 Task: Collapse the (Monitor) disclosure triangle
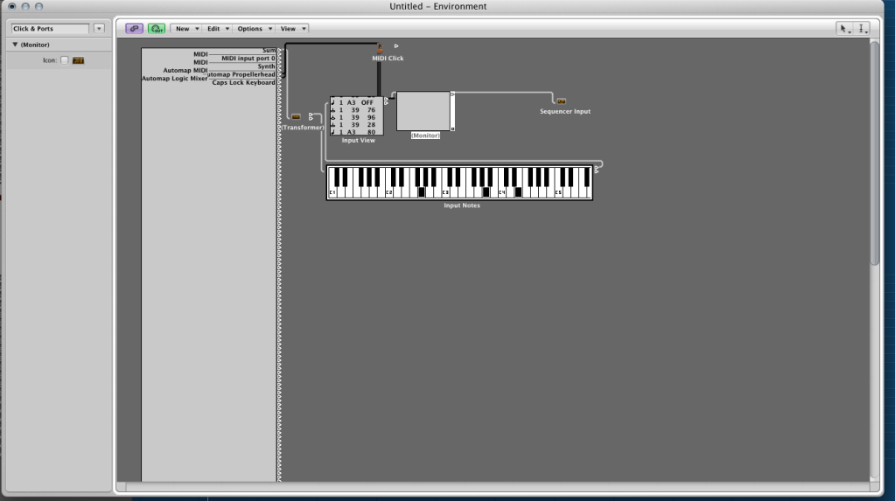tap(15, 45)
